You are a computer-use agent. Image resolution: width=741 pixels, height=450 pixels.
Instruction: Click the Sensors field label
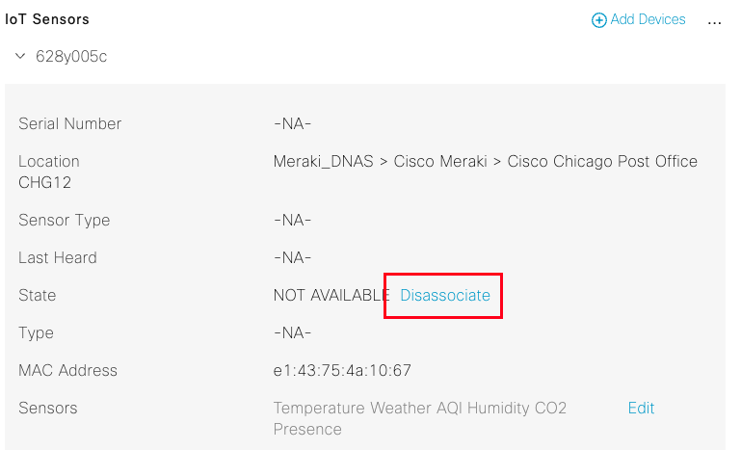48,408
